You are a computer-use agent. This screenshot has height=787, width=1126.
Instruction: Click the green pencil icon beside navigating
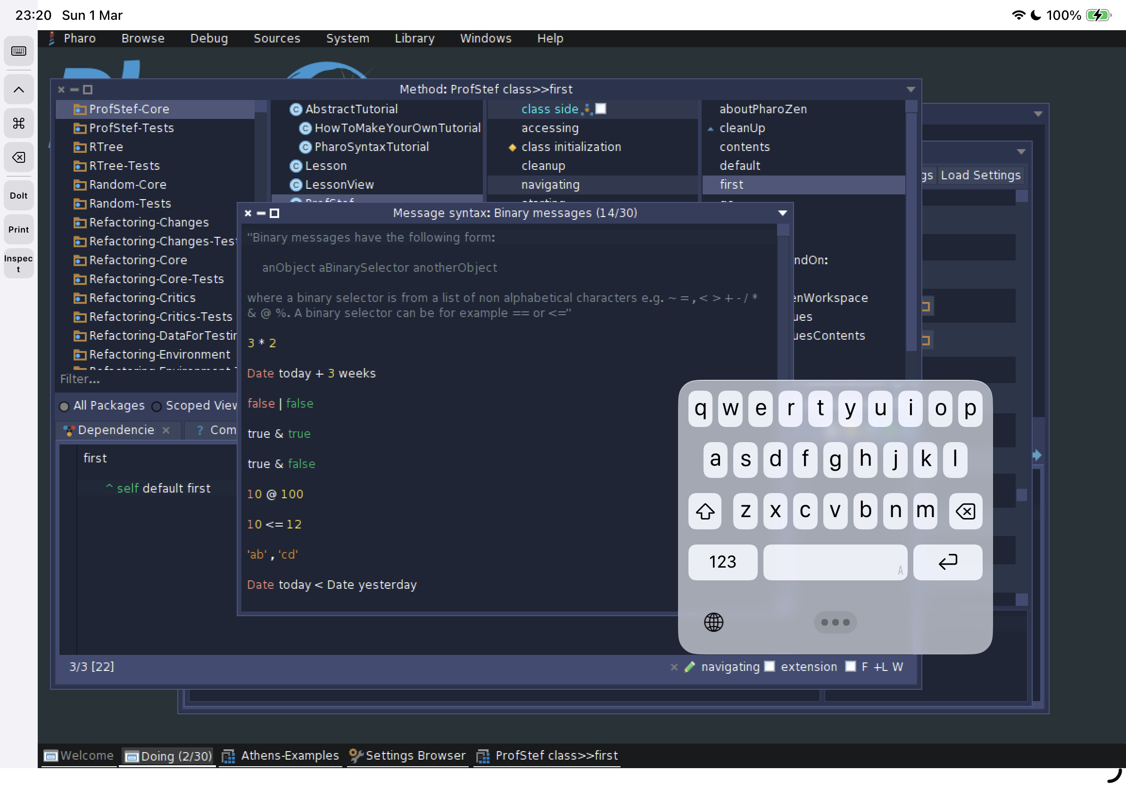689,667
